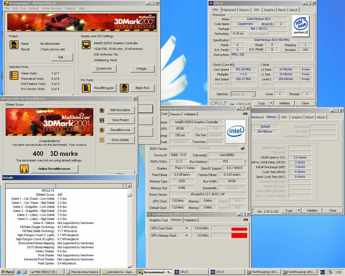Switch to Mainboard tab in CPU-Z
Viewport: 345px width, 276px height.
(x=229, y=10)
